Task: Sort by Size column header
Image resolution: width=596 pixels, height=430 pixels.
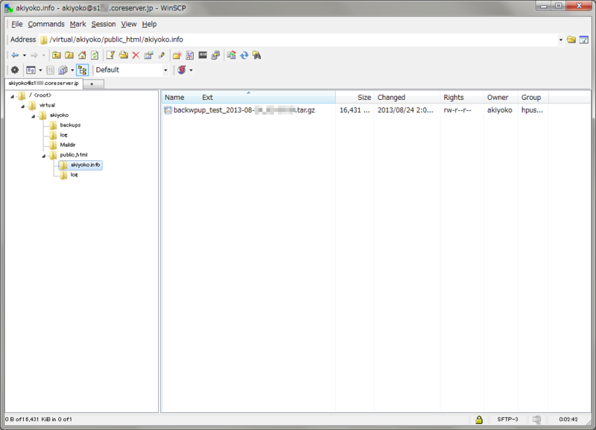Action: click(x=355, y=98)
